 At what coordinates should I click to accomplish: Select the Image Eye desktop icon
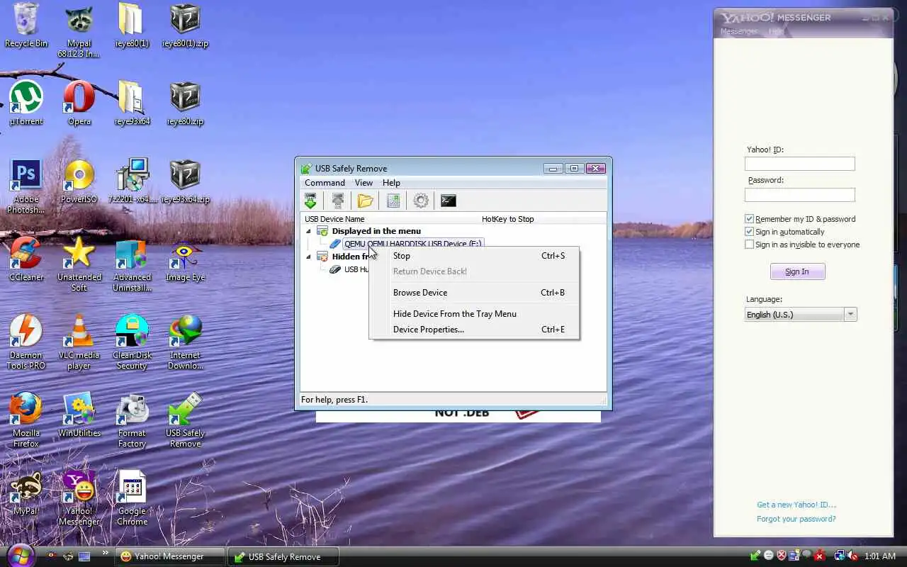pos(185,262)
